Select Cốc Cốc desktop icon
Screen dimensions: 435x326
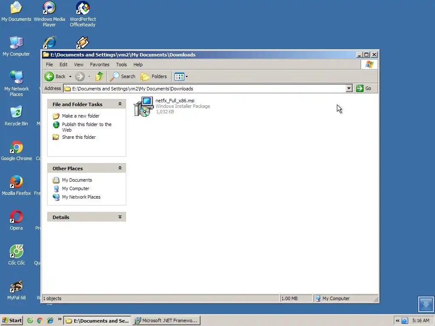click(x=17, y=255)
